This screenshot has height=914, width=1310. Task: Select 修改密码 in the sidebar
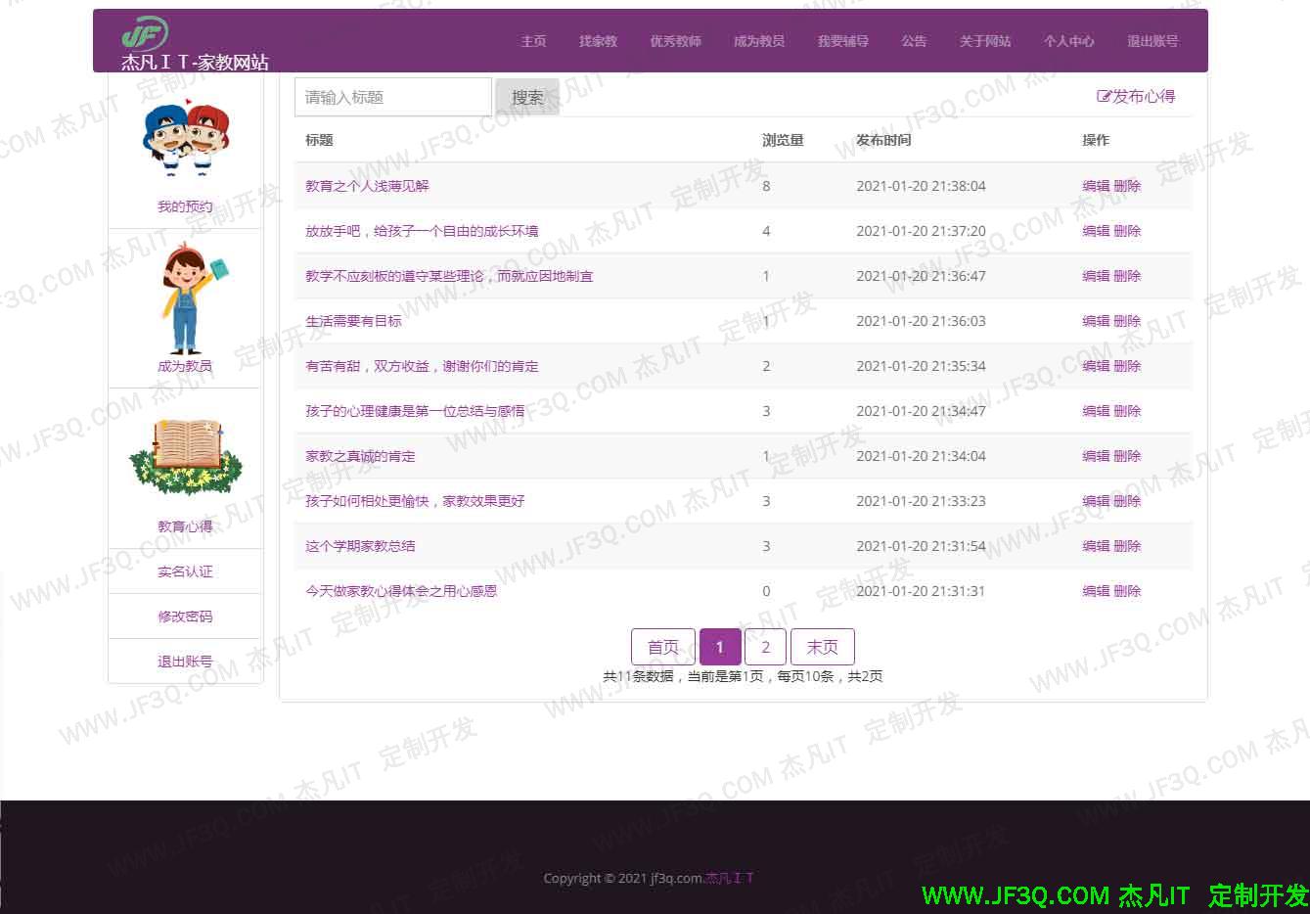click(x=185, y=617)
